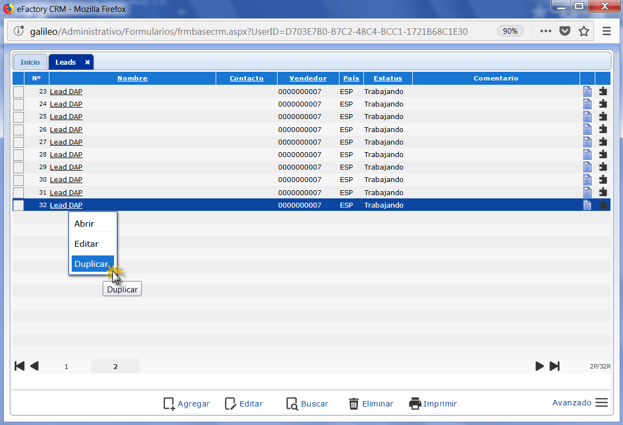Open the document icon for lead 25

587,116
